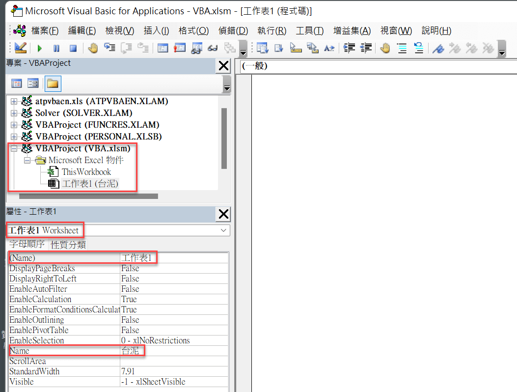Collapse the Microsoft Excel 物件 folder
The width and height of the screenshot is (517, 392).
tap(27, 160)
